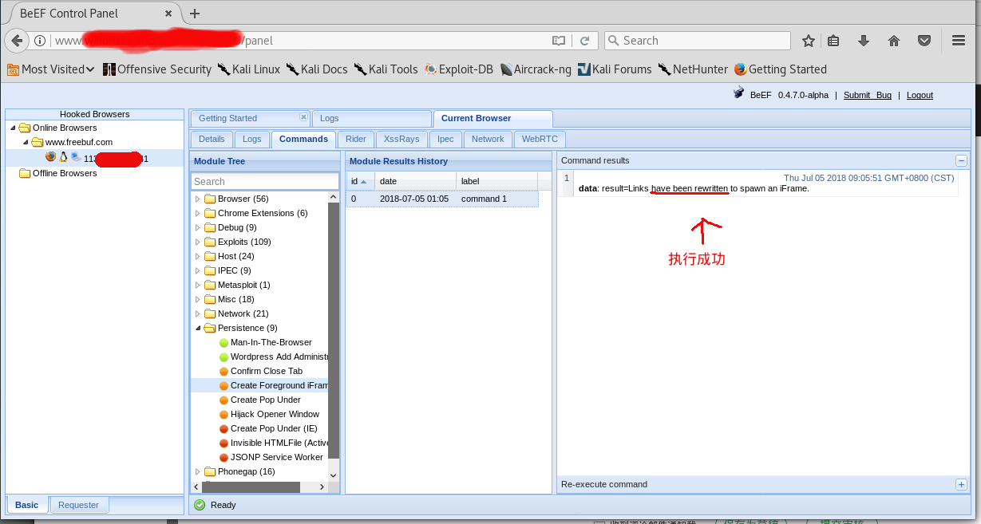Collapse the Command results panel
The width and height of the screenshot is (981, 524).
tap(961, 160)
